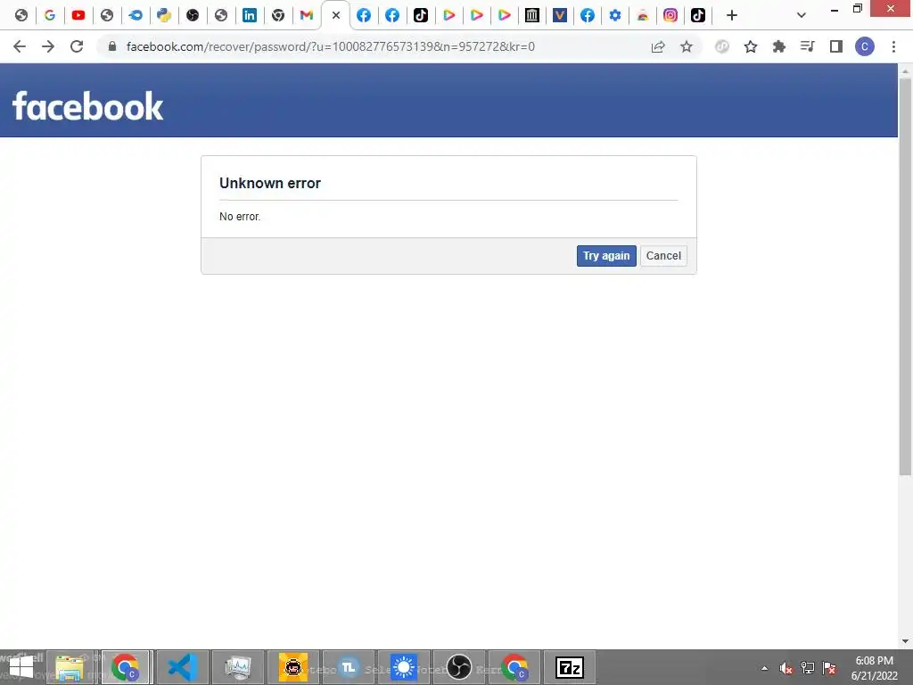Click Cancel in the error dialog
The width and height of the screenshot is (913, 685).
[x=663, y=256]
